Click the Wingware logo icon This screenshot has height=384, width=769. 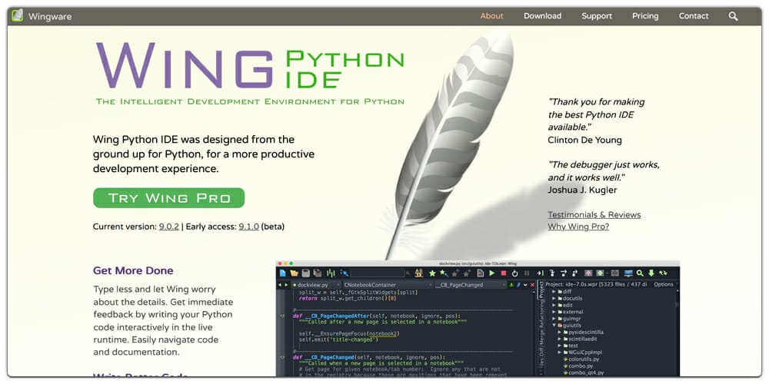[17, 15]
